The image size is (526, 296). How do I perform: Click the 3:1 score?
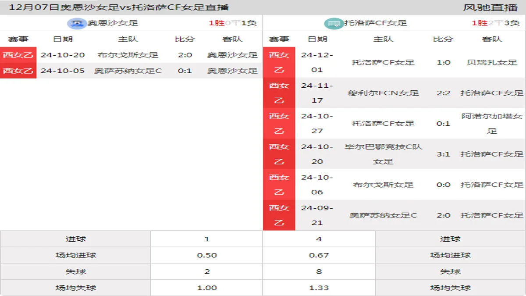tap(443, 154)
